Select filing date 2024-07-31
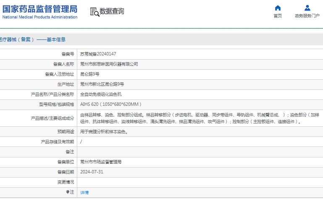The height and width of the screenshot is (199, 323). 92,172
